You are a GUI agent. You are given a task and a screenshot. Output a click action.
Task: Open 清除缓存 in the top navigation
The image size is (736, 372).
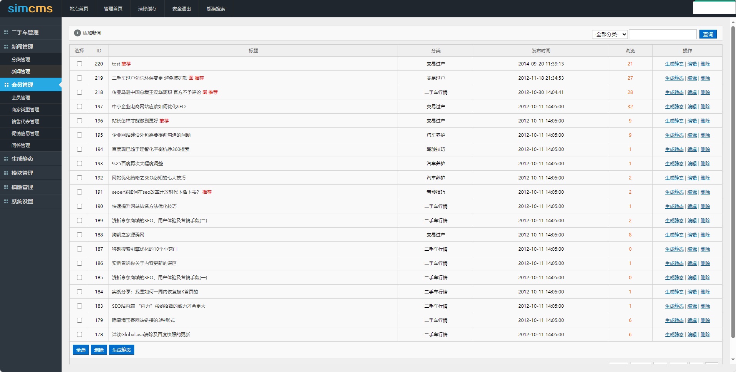147,9
